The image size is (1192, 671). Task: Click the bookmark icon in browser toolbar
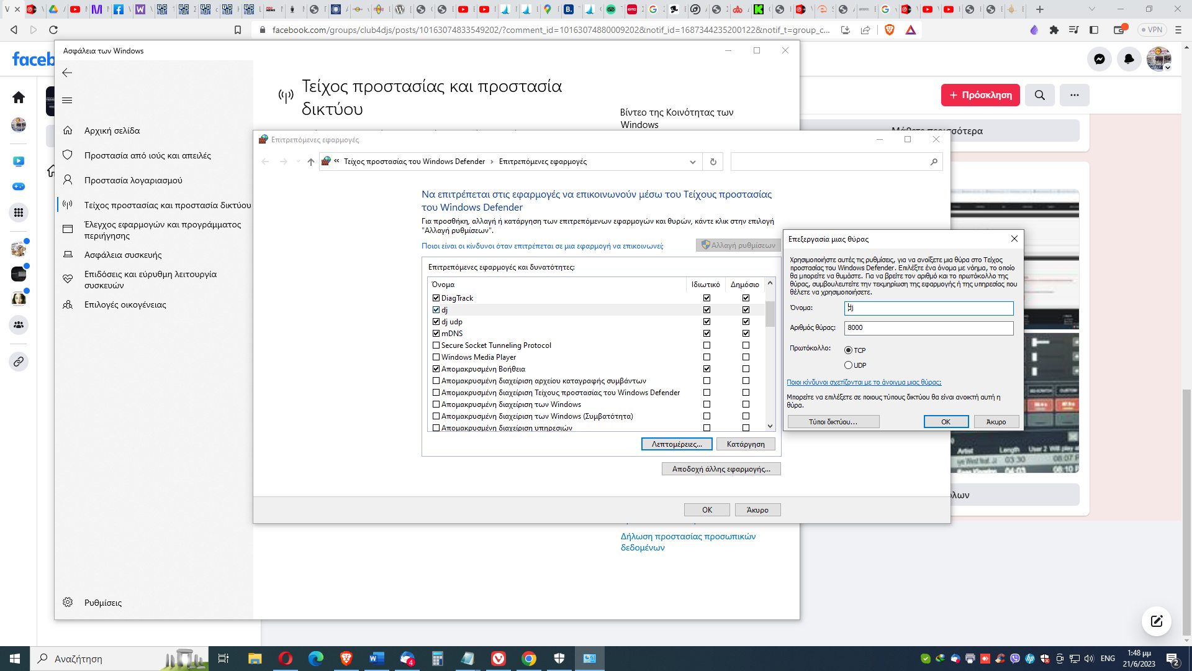click(x=237, y=30)
